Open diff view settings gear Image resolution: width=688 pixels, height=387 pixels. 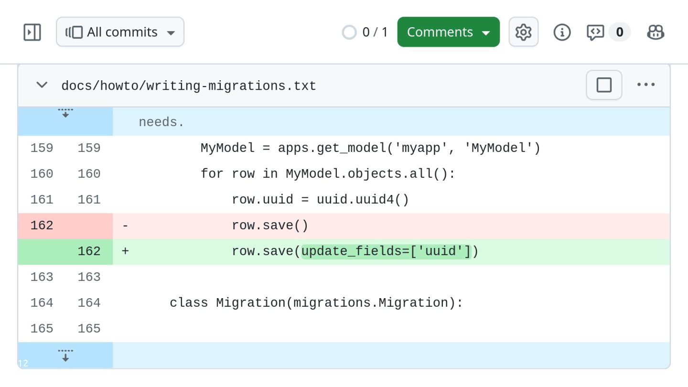point(523,32)
